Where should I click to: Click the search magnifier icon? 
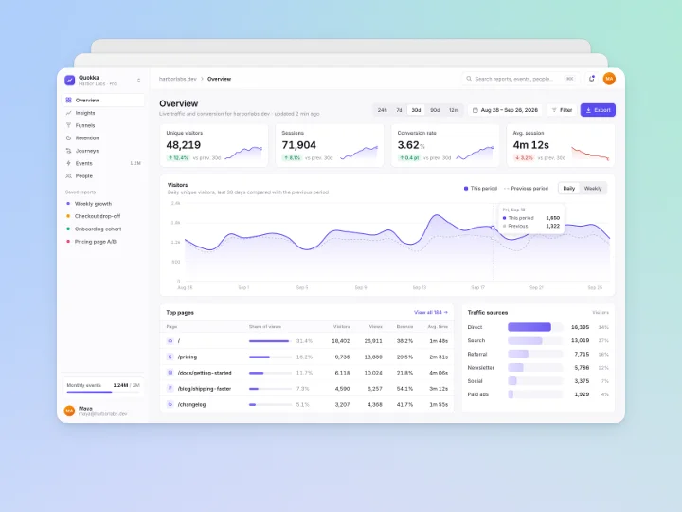[469, 79]
